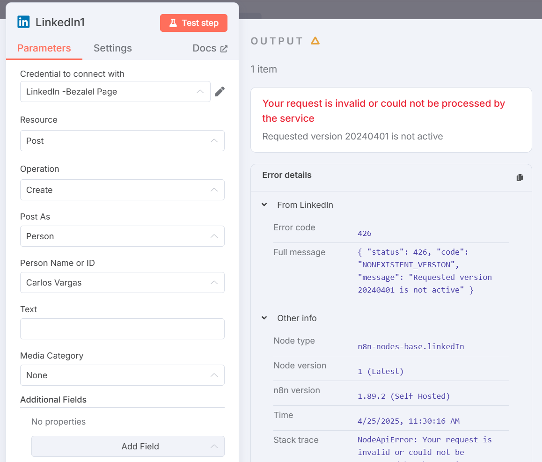Click the empty Text input field
Viewport: 542px width, 462px height.
(122, 329)
